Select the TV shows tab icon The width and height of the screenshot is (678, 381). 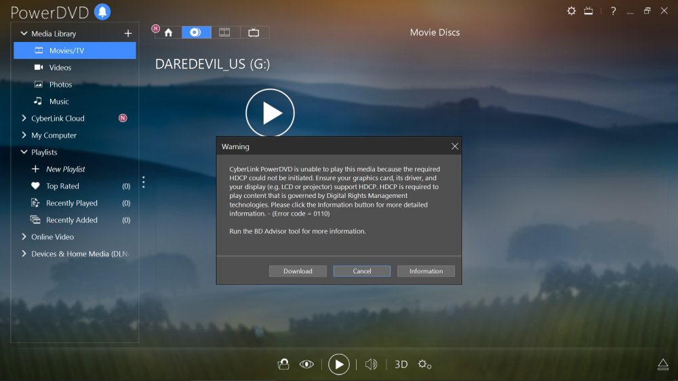tap(254, 33)
